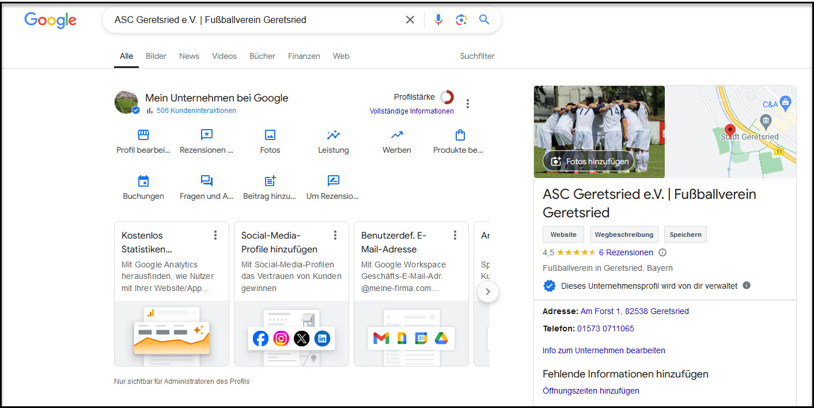This screenshot has height=408, width=814.
Task: Open menu of Social-Media-Profile hinzufügen card
Action: 335,235
